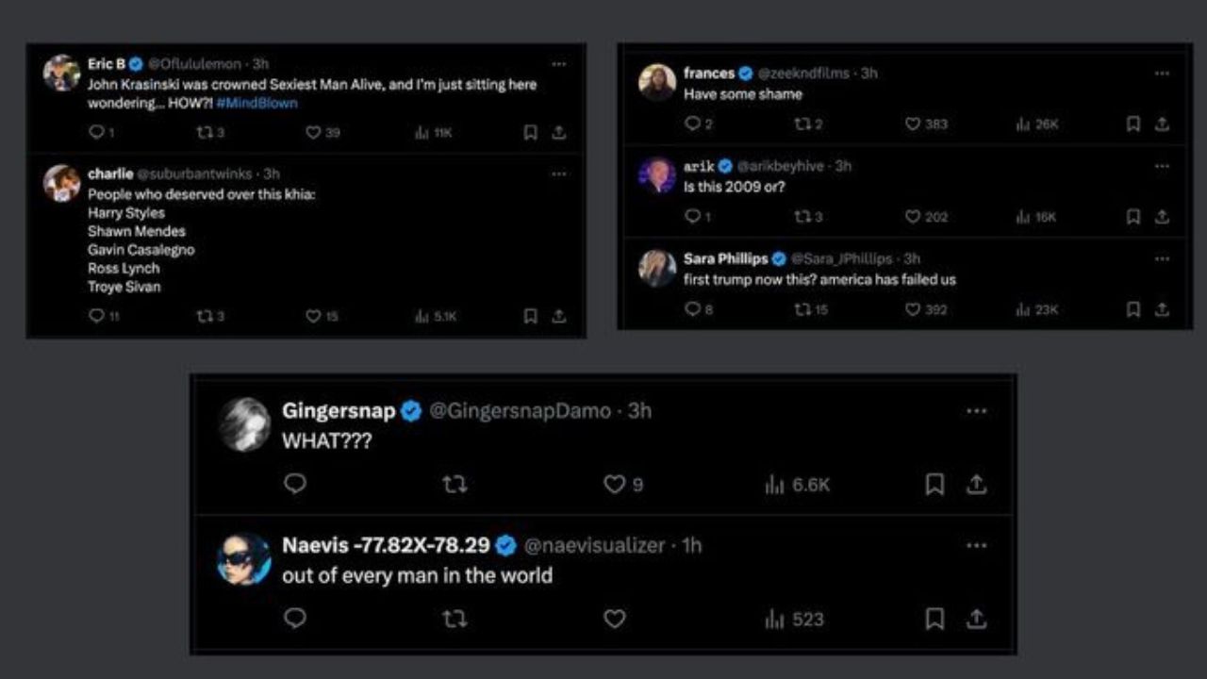Click Naevis' profile picture

click(x=244, y=558)
